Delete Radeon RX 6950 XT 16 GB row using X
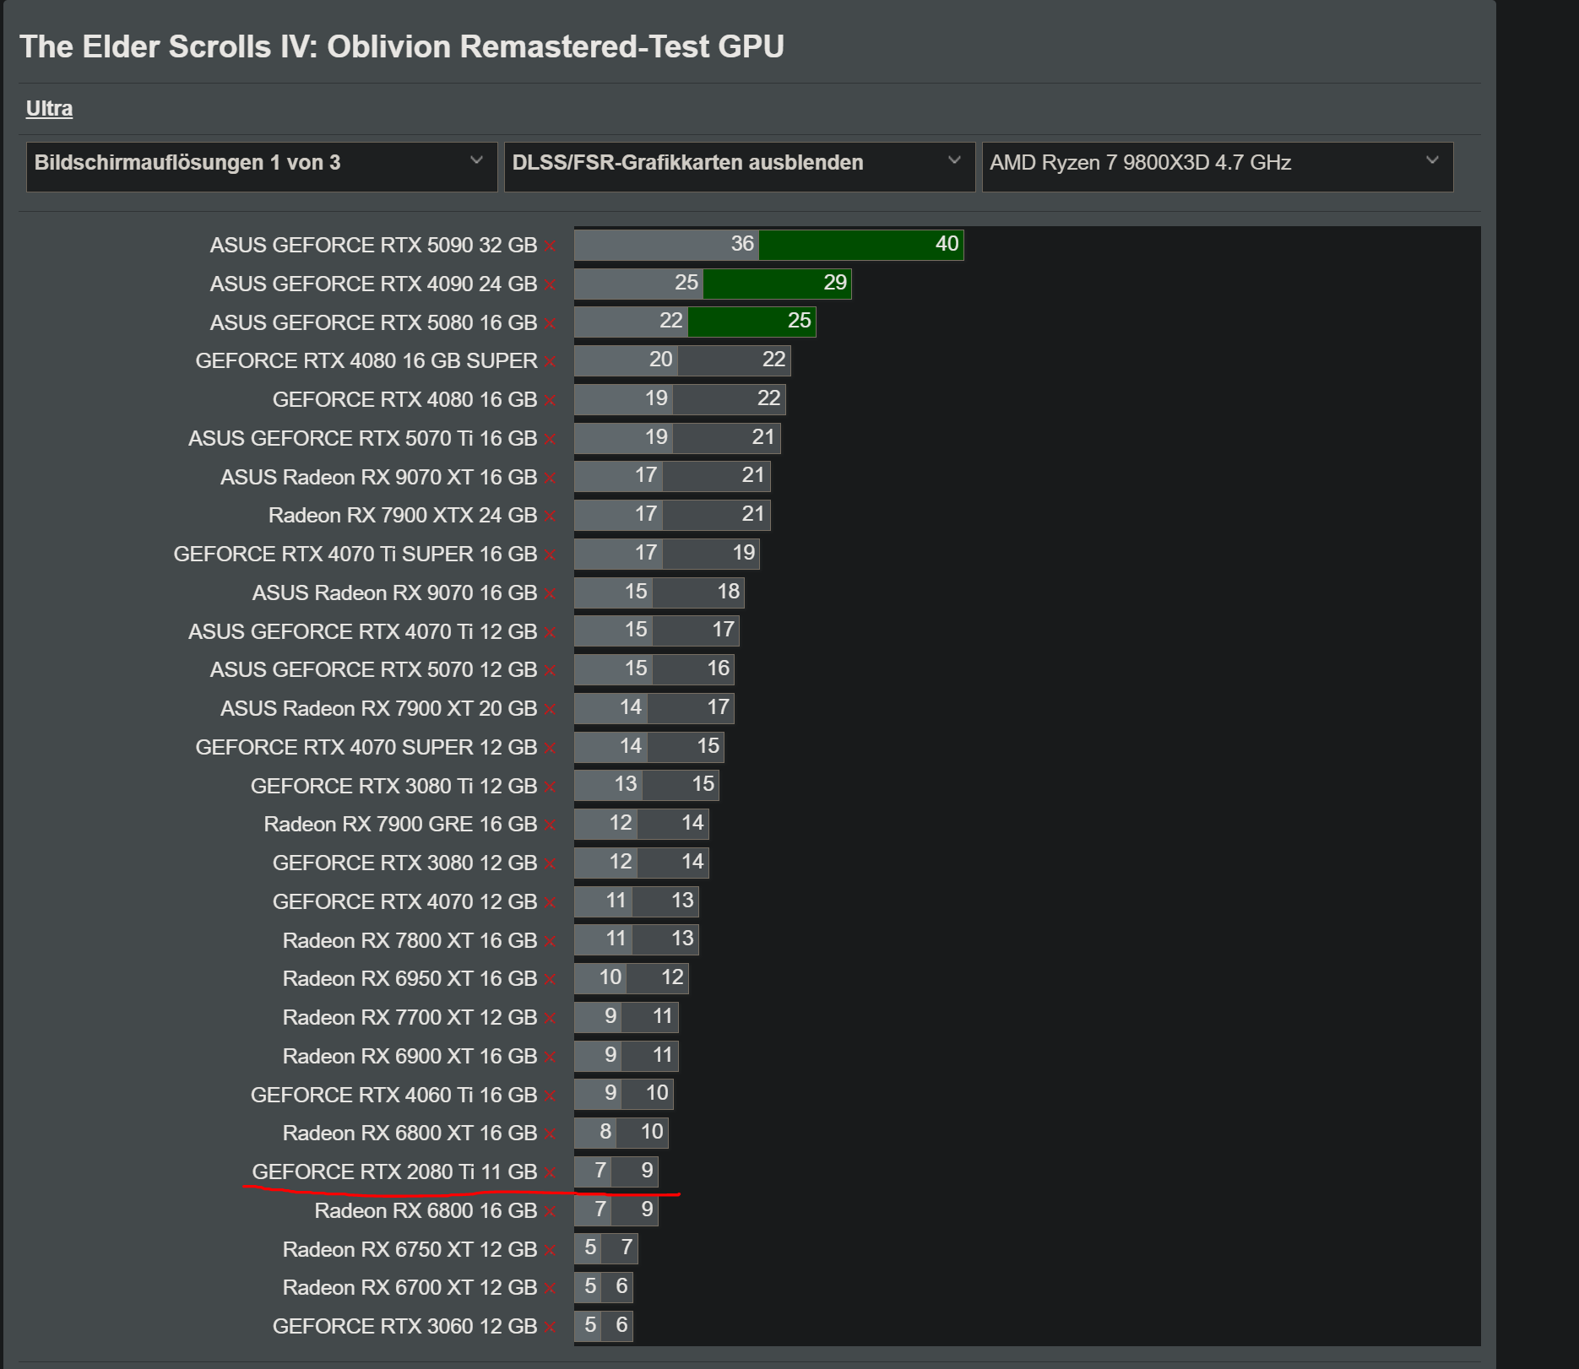1579x1369 pixels. (x=551, y=980)
